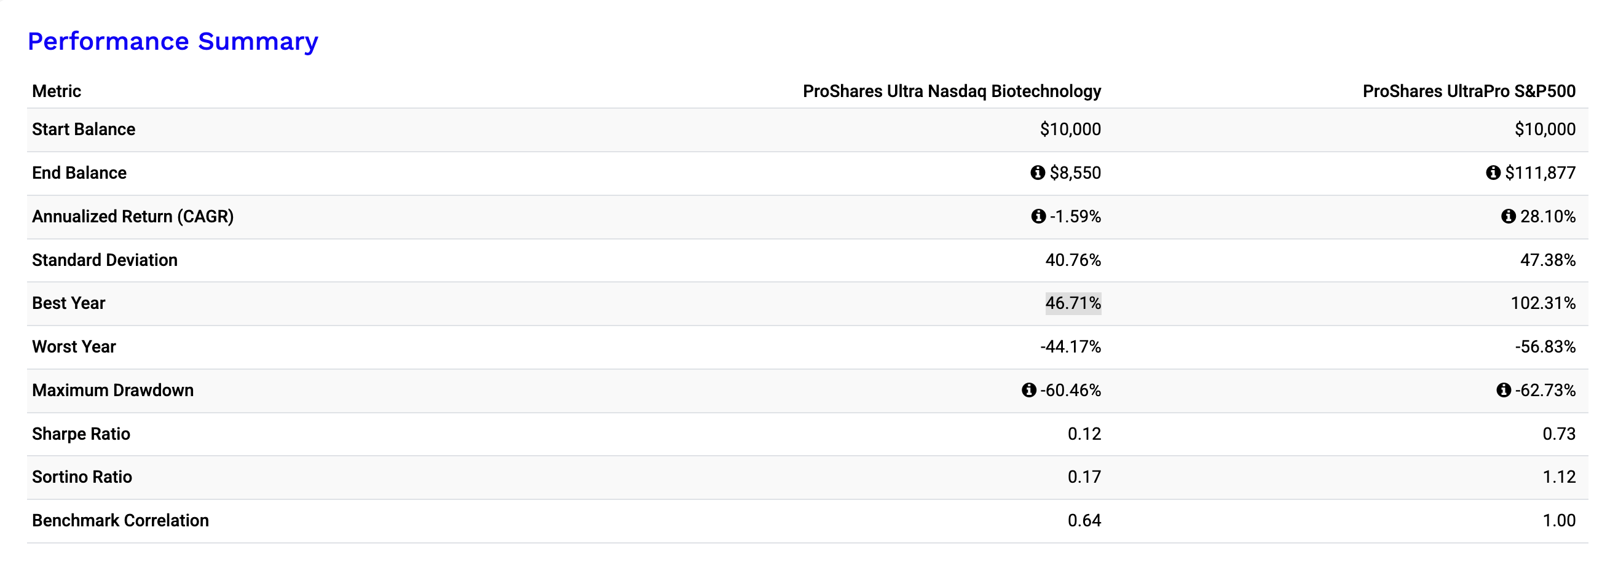
Task: Click the Annualized Return (CAGR) row label
Action: click(133, 216)
